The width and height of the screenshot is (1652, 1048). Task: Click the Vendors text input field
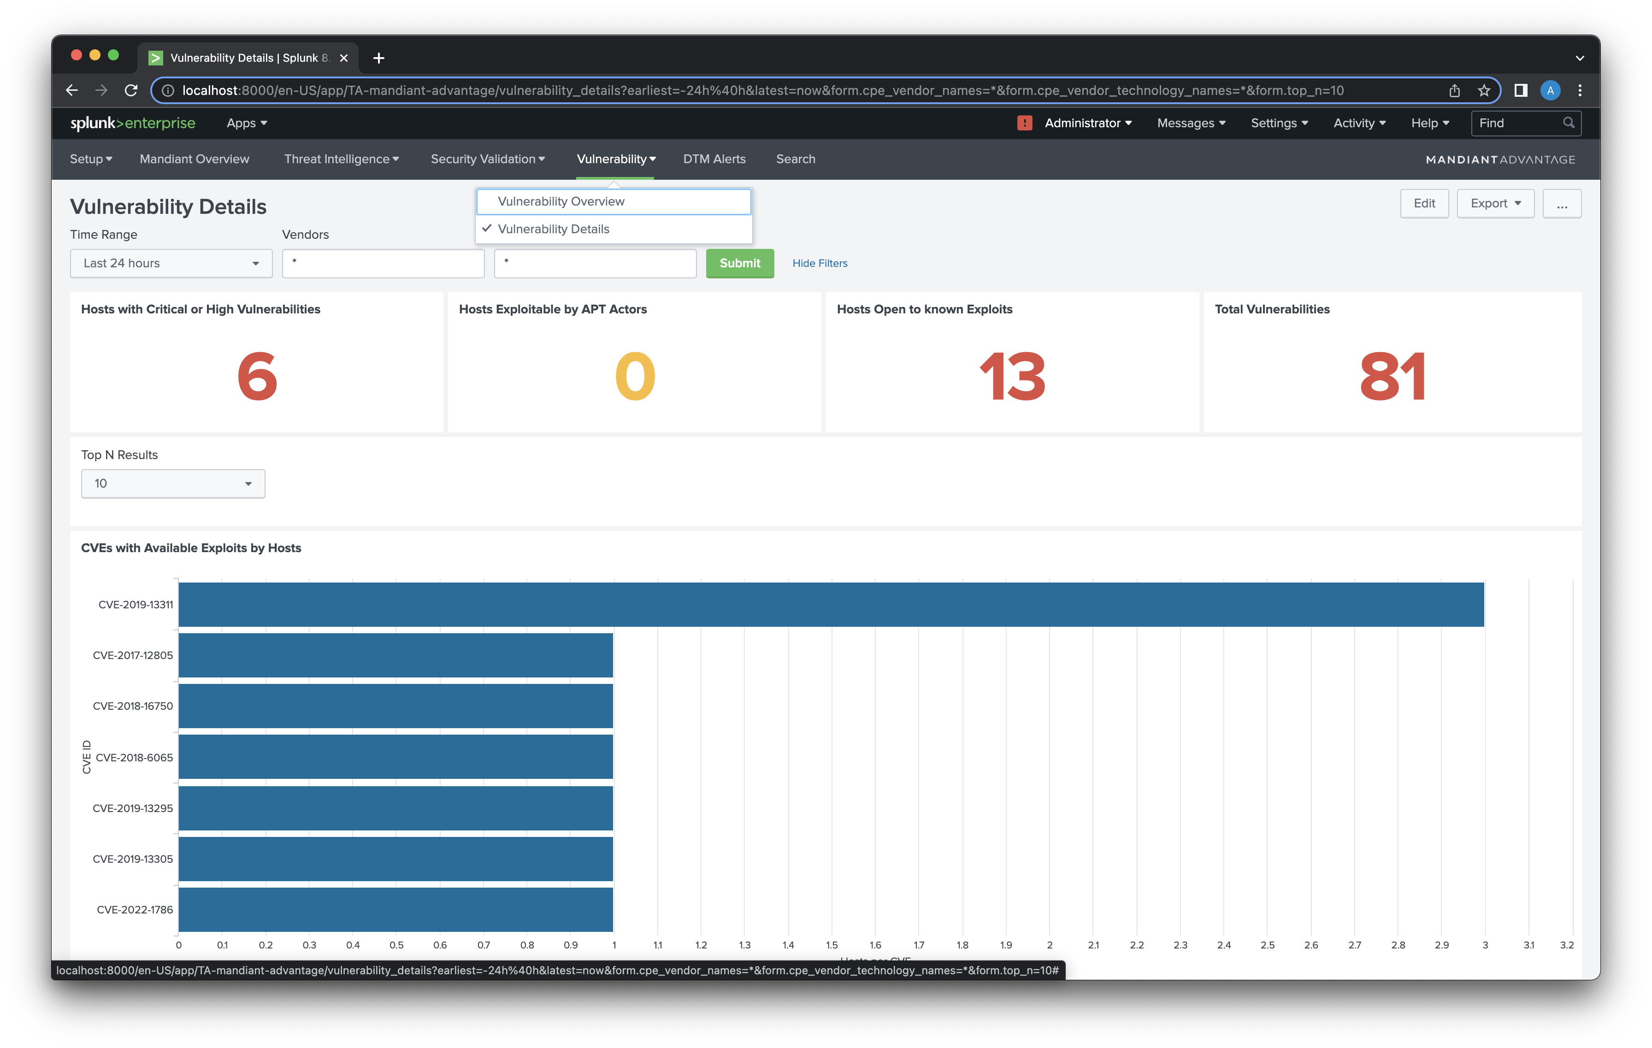click(383, 263)
